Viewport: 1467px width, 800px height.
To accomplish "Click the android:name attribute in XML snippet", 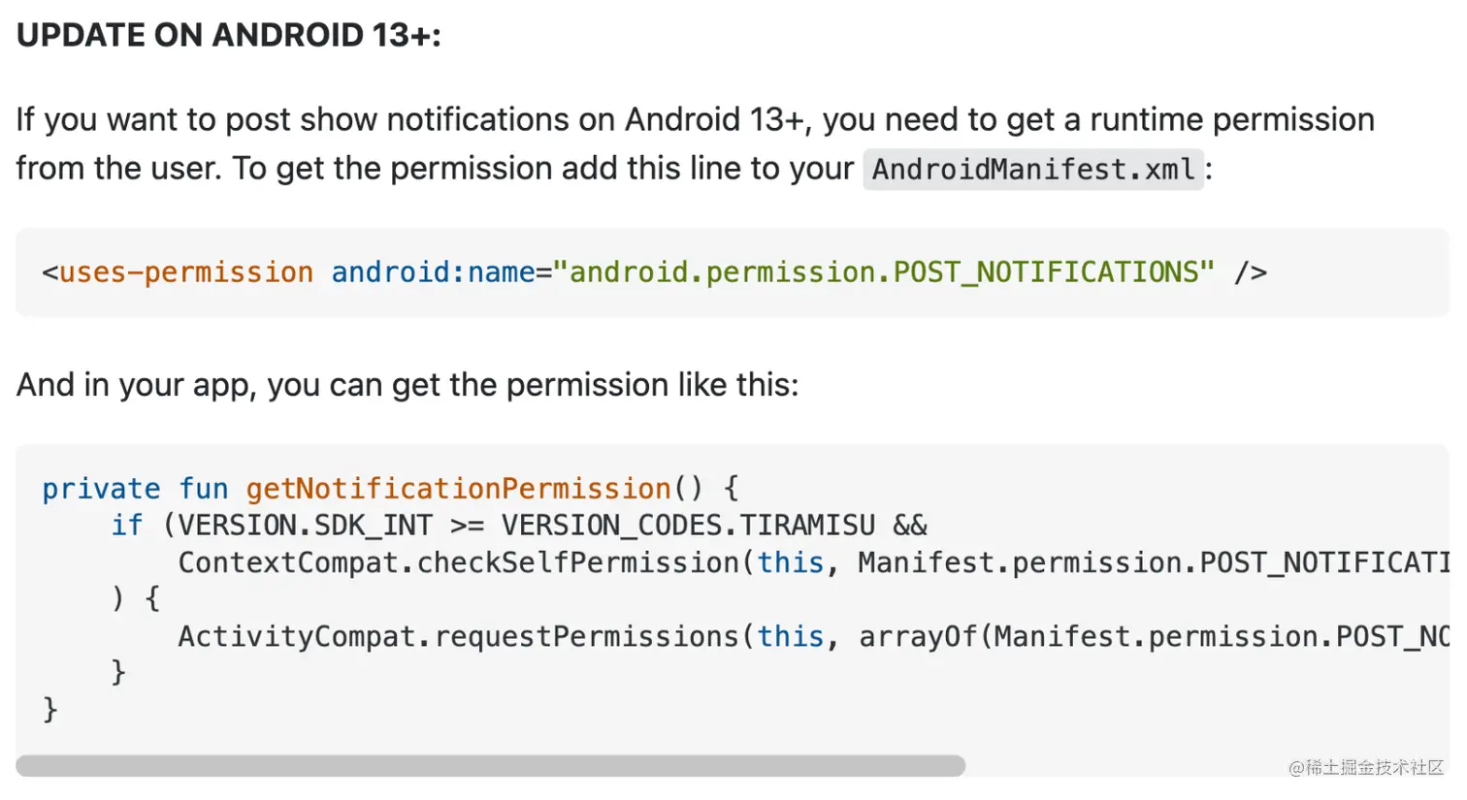I will [433, 272].
